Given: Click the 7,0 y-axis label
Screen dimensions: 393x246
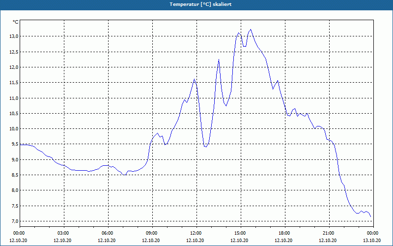Looking at the screenshot, I should (x=15, y=221).
